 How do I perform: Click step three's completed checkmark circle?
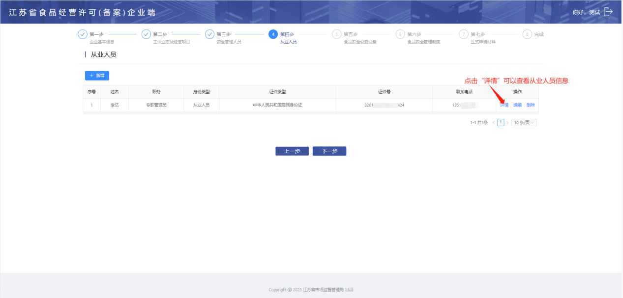click(209, 34)
